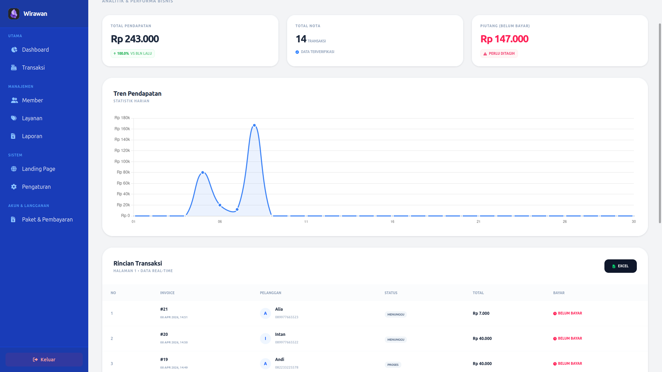The image size is (662, 372).
Task: Click the Wirawan app logo icon
Action: tap(14, 14)
